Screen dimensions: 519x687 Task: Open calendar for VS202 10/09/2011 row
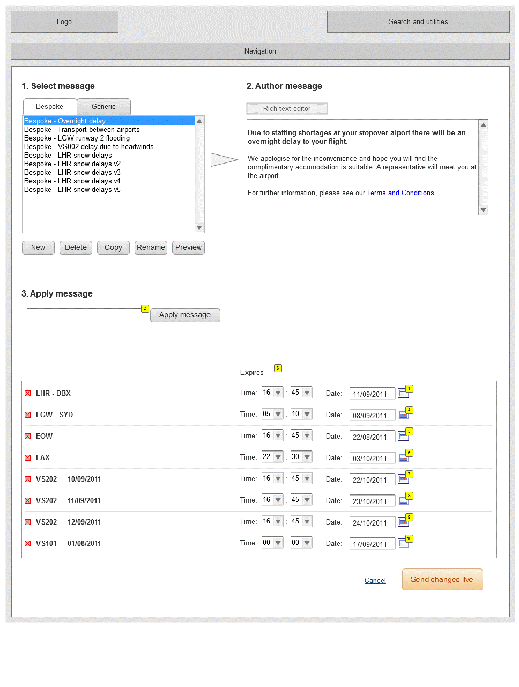tap(403, 479)
